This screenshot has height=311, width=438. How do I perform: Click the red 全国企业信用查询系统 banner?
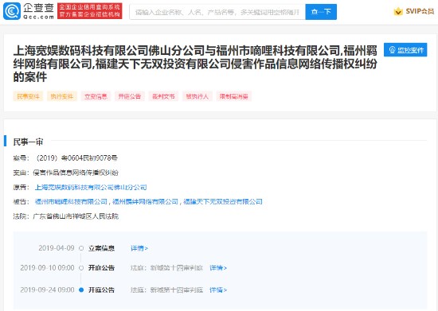[90, 11]
